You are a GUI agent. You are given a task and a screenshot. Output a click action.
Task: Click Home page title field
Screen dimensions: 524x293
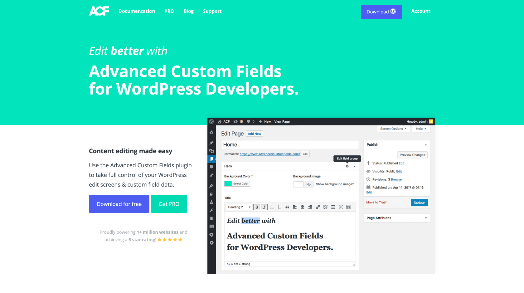[290, 145]
